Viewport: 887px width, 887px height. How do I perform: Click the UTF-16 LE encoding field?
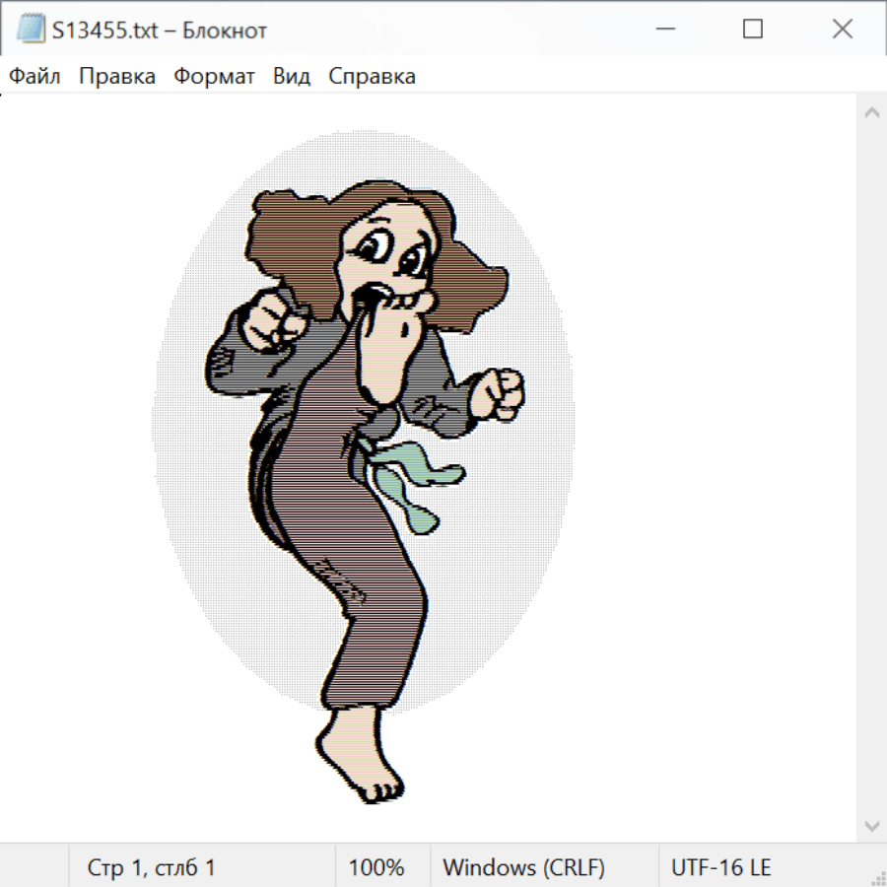pyautogui.click(x=720, y=867)
